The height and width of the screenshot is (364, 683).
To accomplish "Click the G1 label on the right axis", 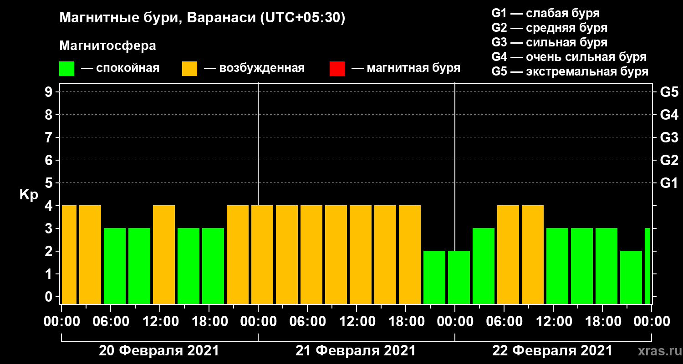I will point(669,183).
